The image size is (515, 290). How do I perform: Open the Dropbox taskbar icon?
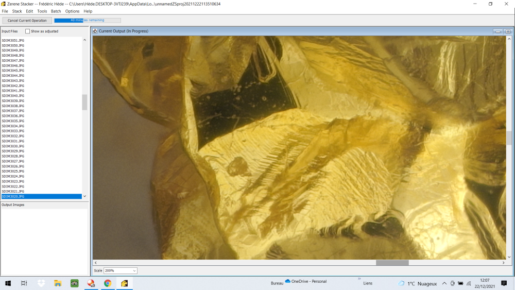(x=41, y=283)
